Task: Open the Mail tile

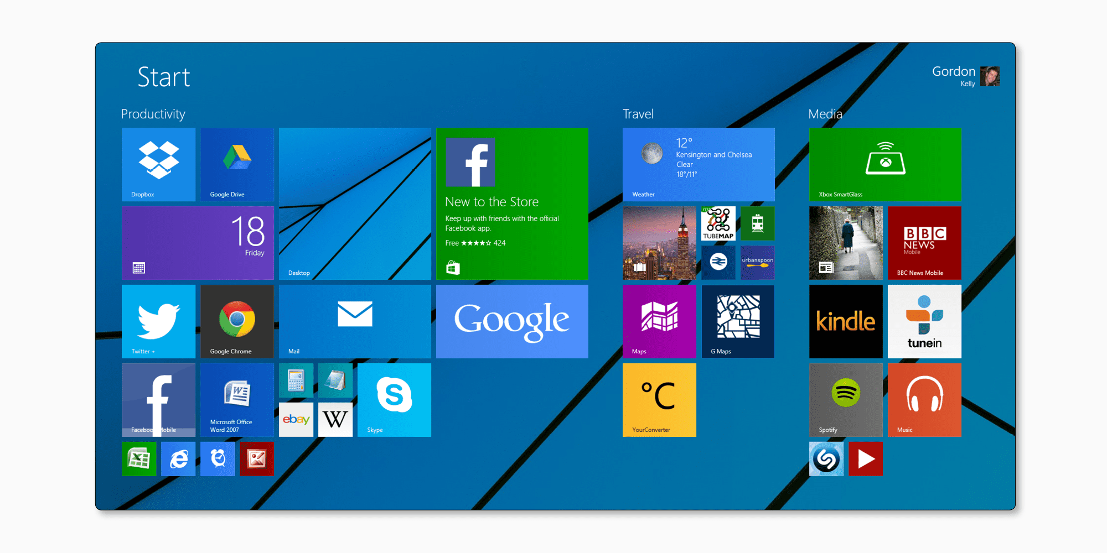Action: click(355, 321)
